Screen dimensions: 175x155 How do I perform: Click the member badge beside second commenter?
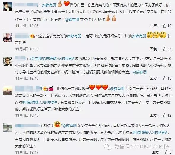click(x=33, y=36)
